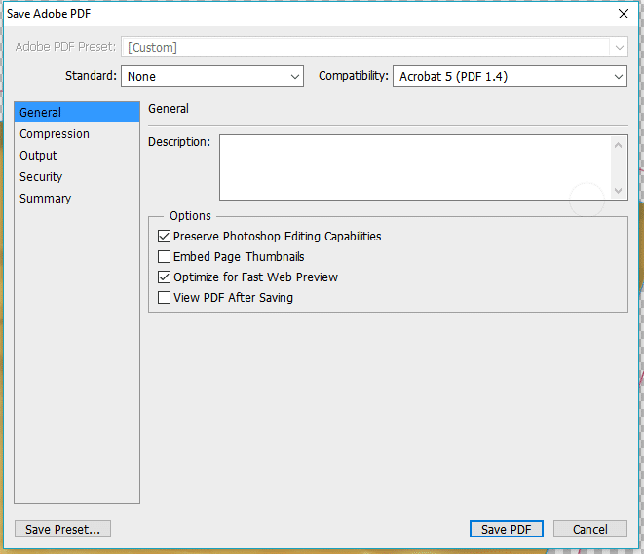This screenshot has height=554, width=644.
Task: Open the Output section
Action: pos(77,155)
